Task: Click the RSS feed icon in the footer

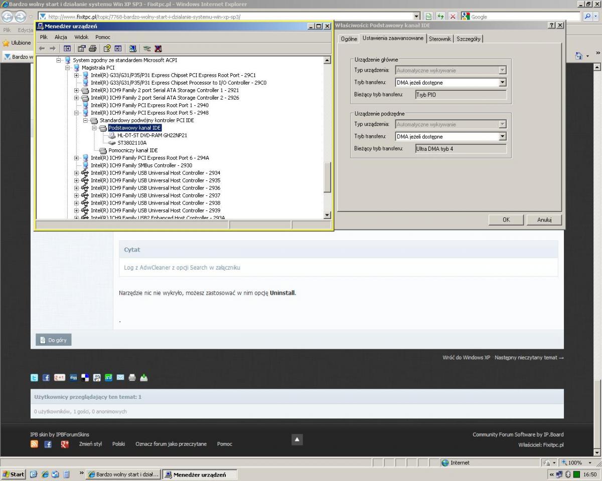Action: coord(34,444)
